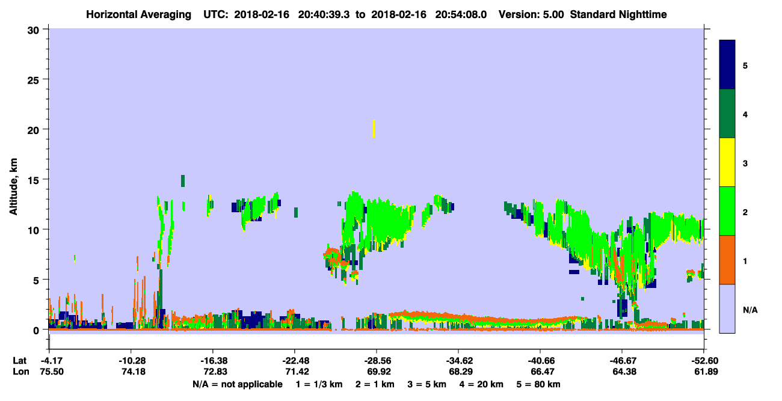
Task: Click legend text 'N/A = not applicable'
Action: tap(237, 384)
